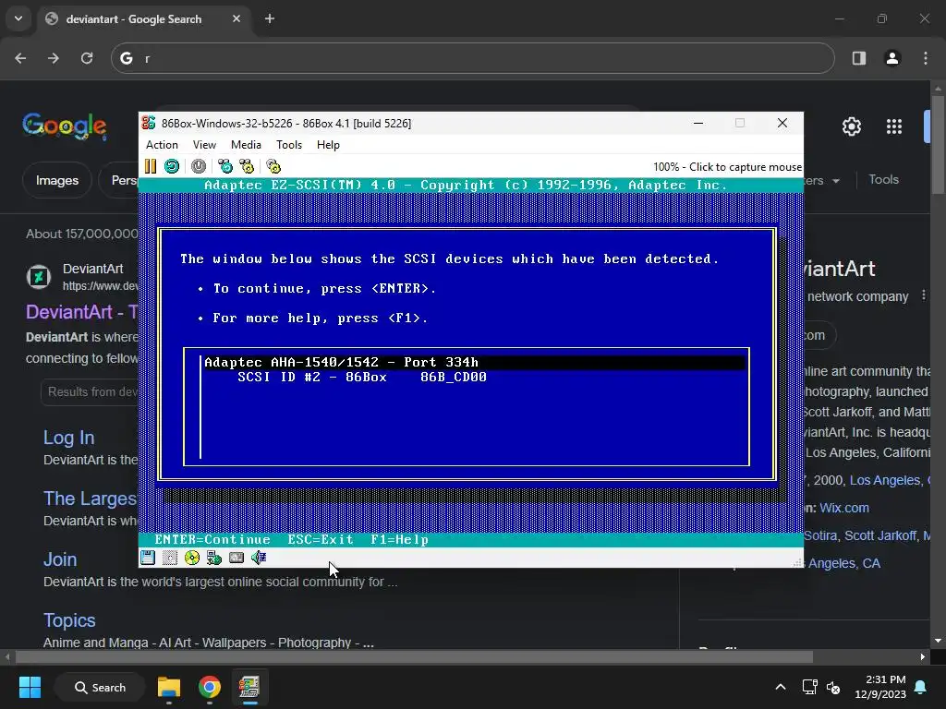Open the Log In sitelink
The image size is (946, 709).
[68, 438]
